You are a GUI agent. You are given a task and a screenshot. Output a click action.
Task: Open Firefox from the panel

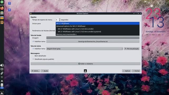2,8
